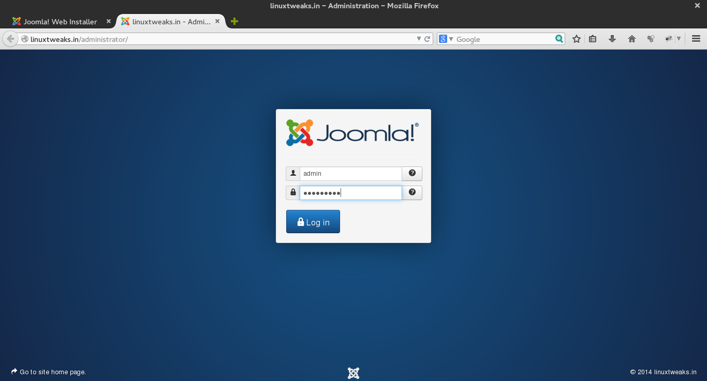
Task: Switch to Joomla! Web Installer tab
Action: [x=60, y=22]
